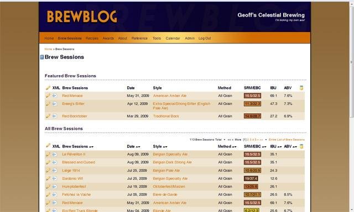Image resolution: width=354 pixels, height=212 pixels.
Task: Click the pencil icon beside Red Bocktobier
Action: [x=48, y=116]
